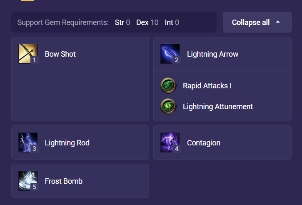Click the Lightning Arrow skill icon
The image size is (302, 205).
click(170, 54)
